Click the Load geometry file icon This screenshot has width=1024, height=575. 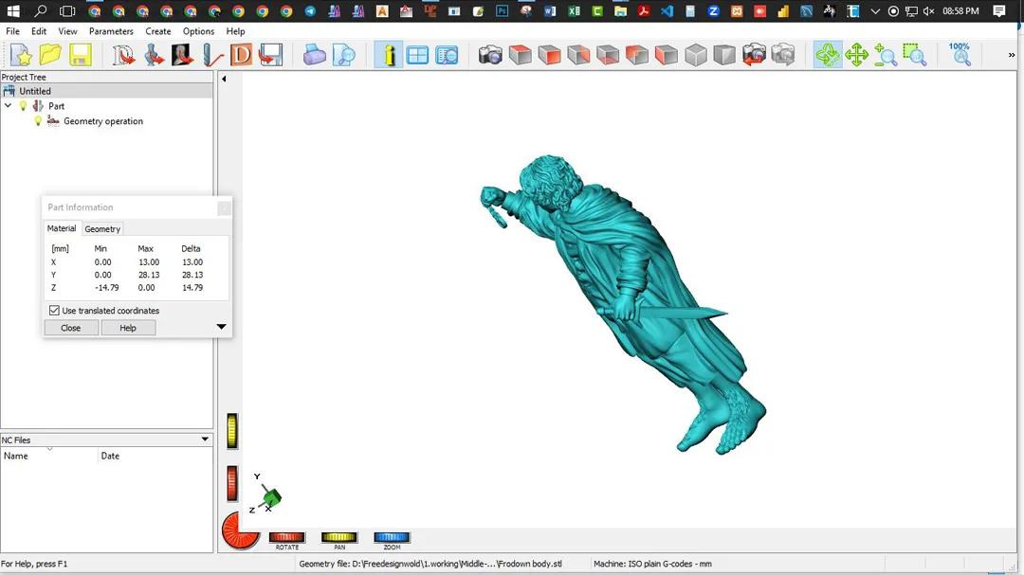tap(153, 55)
